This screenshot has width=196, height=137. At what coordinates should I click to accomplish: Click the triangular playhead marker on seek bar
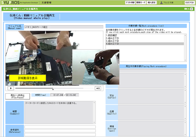point(53,89)
